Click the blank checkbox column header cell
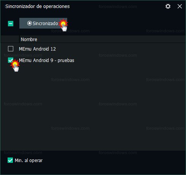 [x=10, y=39]
